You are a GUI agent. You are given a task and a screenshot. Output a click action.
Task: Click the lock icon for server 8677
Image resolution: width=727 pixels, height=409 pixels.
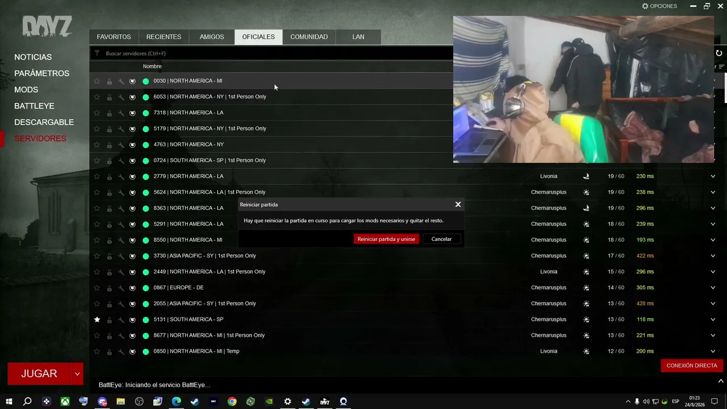pos(109,336)
